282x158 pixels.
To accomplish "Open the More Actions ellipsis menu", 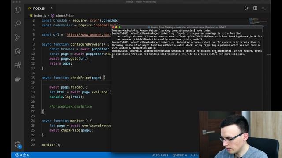I will tap(263, 8).
